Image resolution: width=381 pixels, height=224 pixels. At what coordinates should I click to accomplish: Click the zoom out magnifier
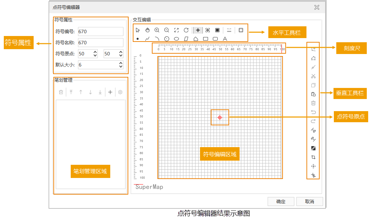click(167, 30)
